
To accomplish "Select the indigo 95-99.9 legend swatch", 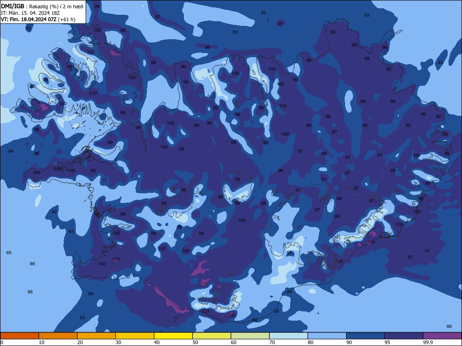I will point(404,336).
